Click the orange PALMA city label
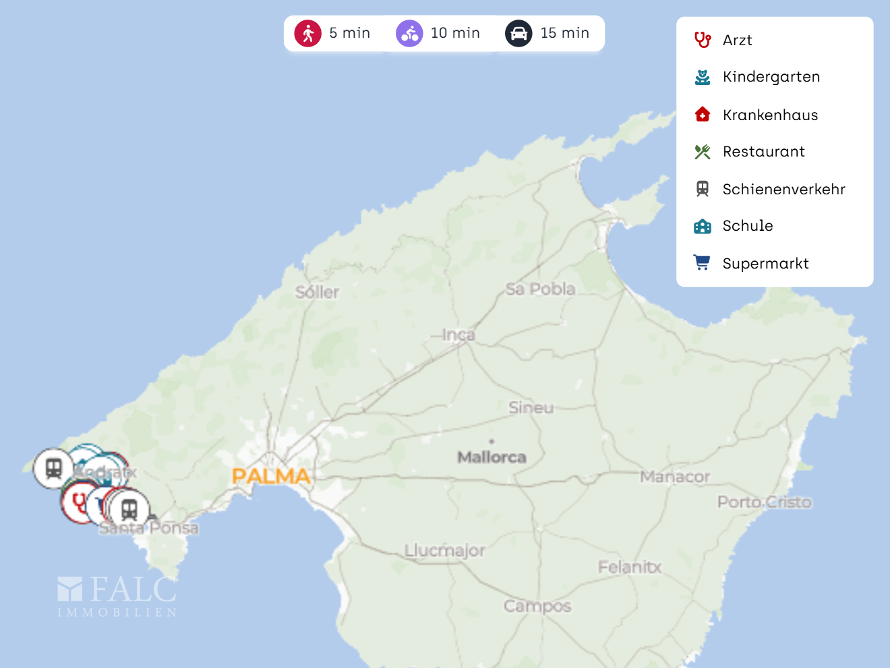The height and width of the screenshot is (668, 890). [271, 476]
